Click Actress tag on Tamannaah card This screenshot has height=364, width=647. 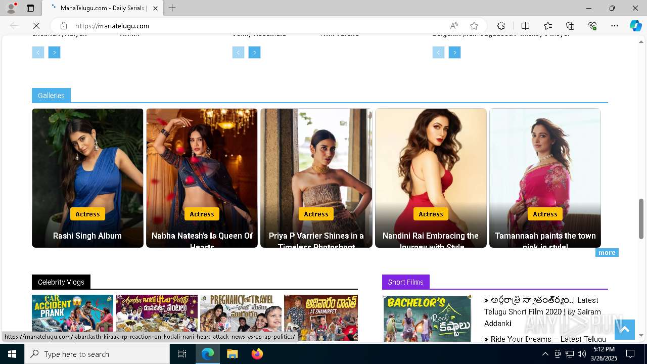(545, 214)
